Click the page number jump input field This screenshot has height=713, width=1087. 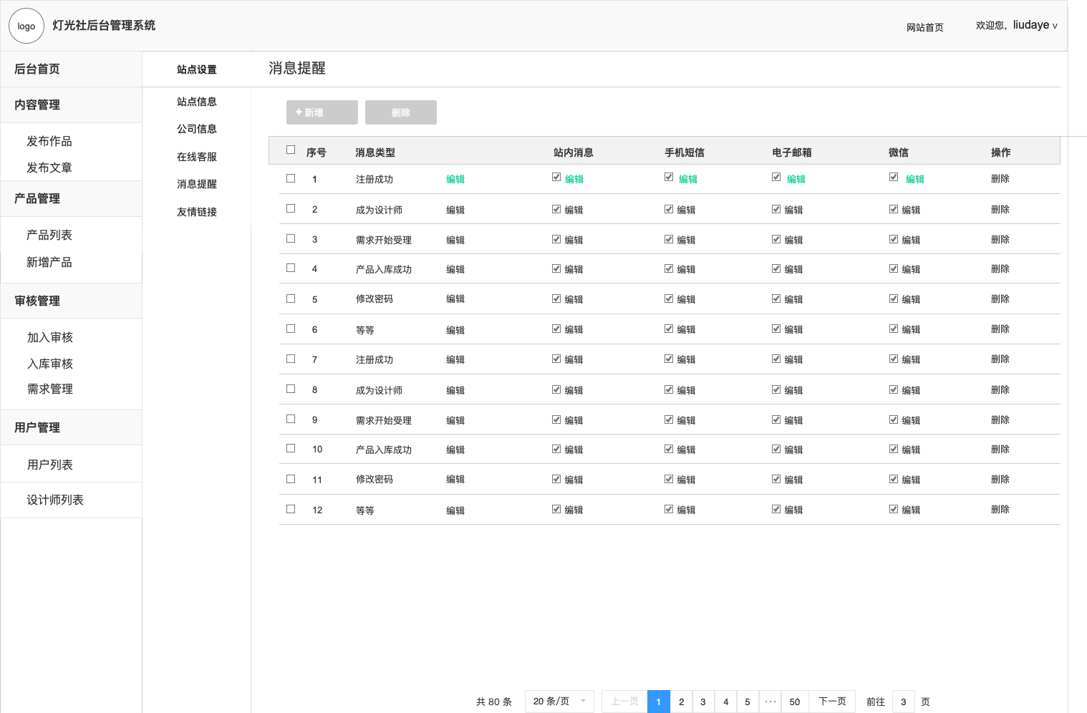coord(903,702)
